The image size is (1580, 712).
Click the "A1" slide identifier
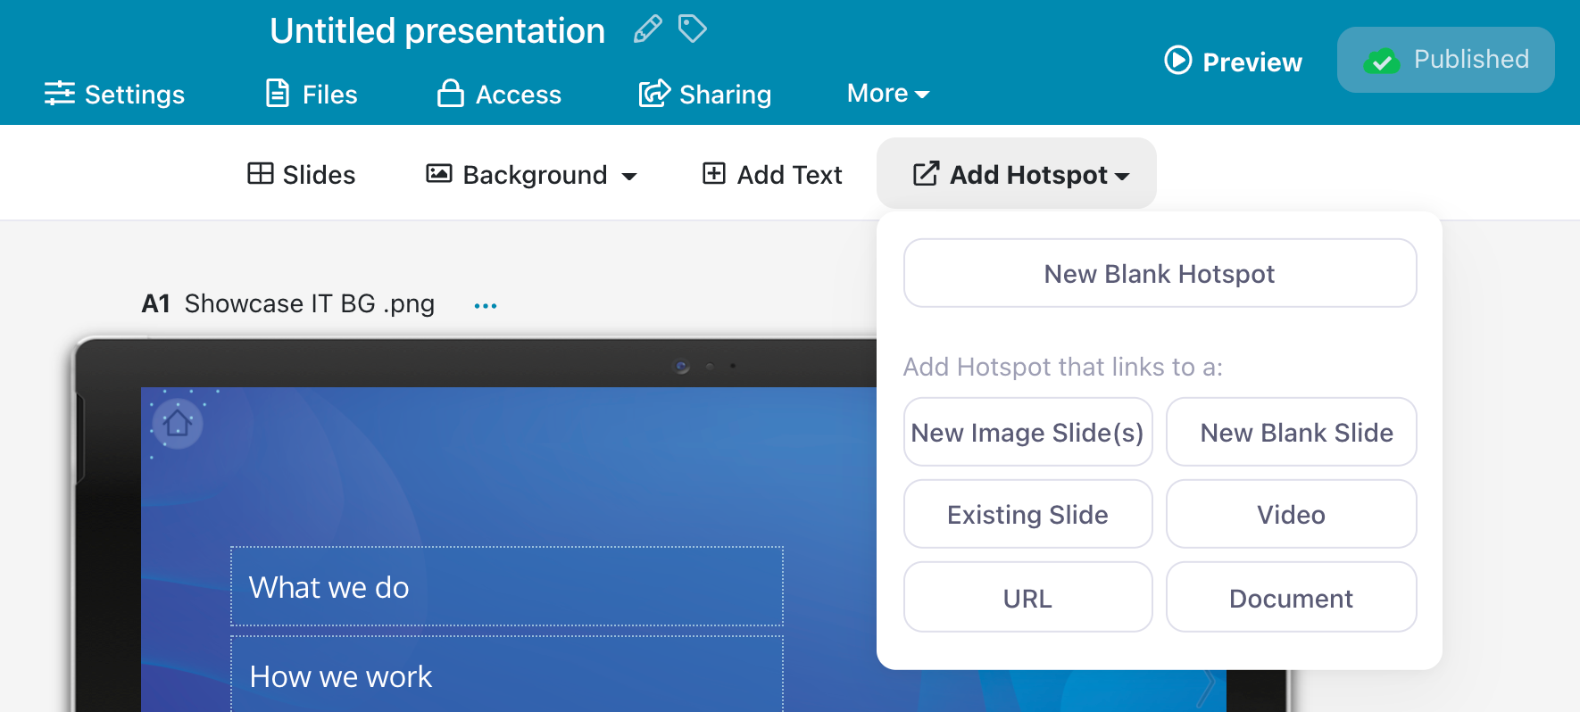pos(156,304)
